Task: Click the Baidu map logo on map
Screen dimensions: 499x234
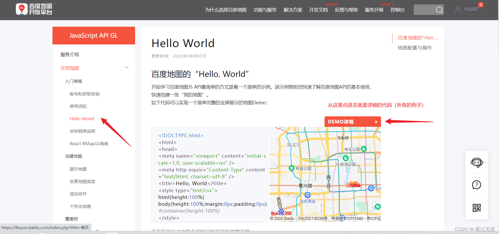Action: pos(281,213)
